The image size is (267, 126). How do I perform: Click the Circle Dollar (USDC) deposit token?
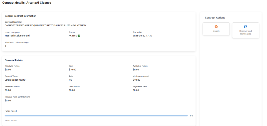point(15,80)
